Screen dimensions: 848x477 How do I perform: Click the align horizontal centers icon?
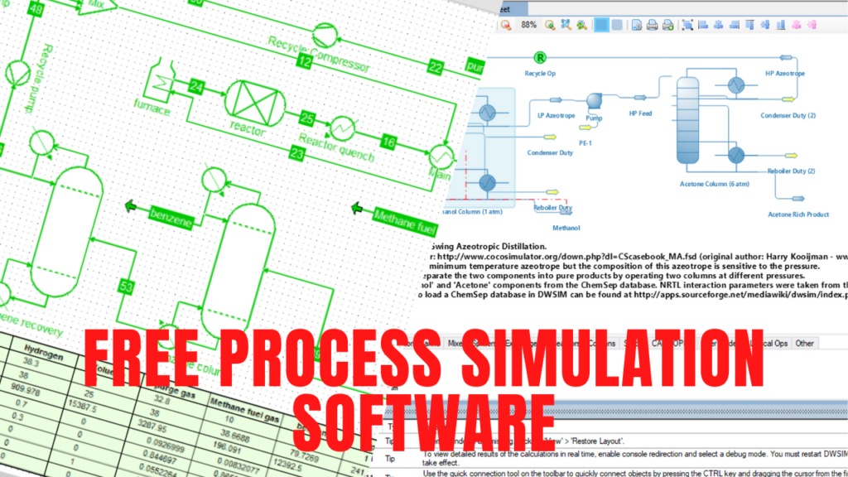coord(718,25)
